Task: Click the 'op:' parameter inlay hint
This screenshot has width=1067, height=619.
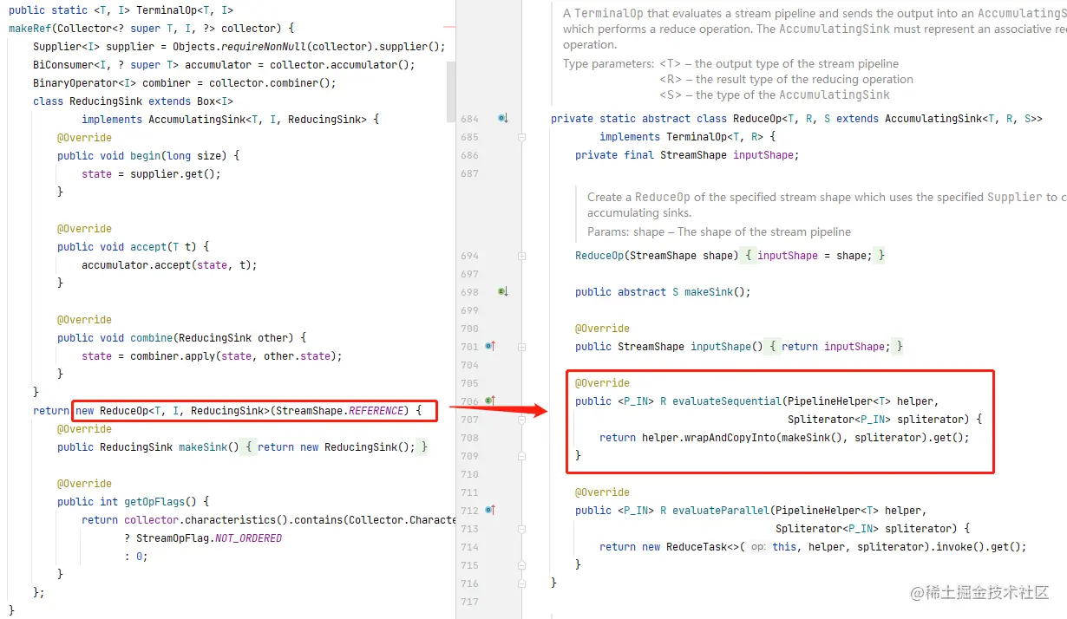Action: pyautogui.click(x=759, y=547)
